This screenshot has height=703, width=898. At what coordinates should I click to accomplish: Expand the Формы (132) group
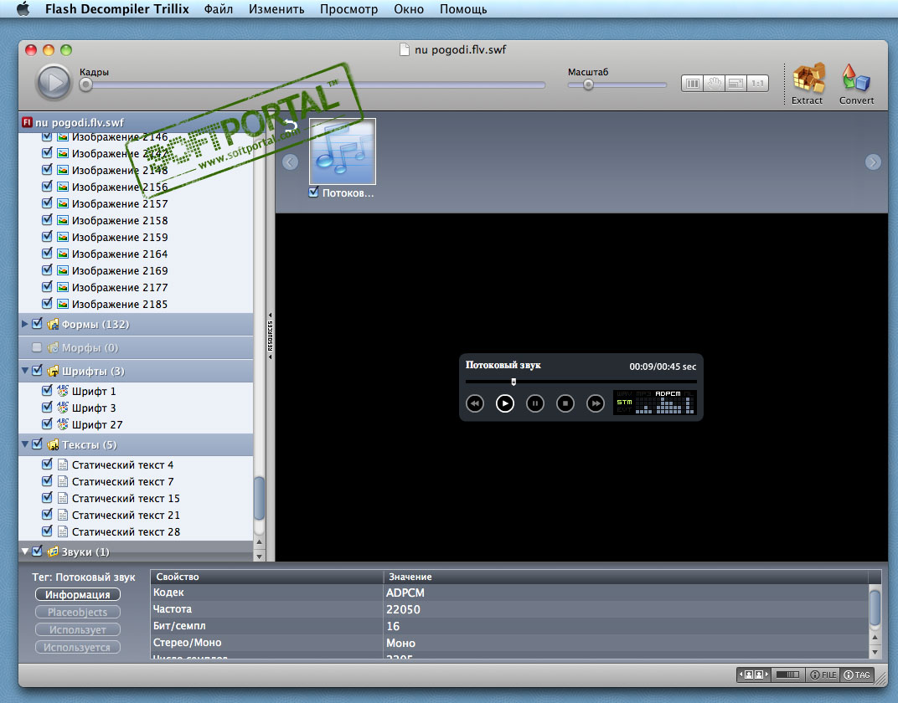coord(24,324)
